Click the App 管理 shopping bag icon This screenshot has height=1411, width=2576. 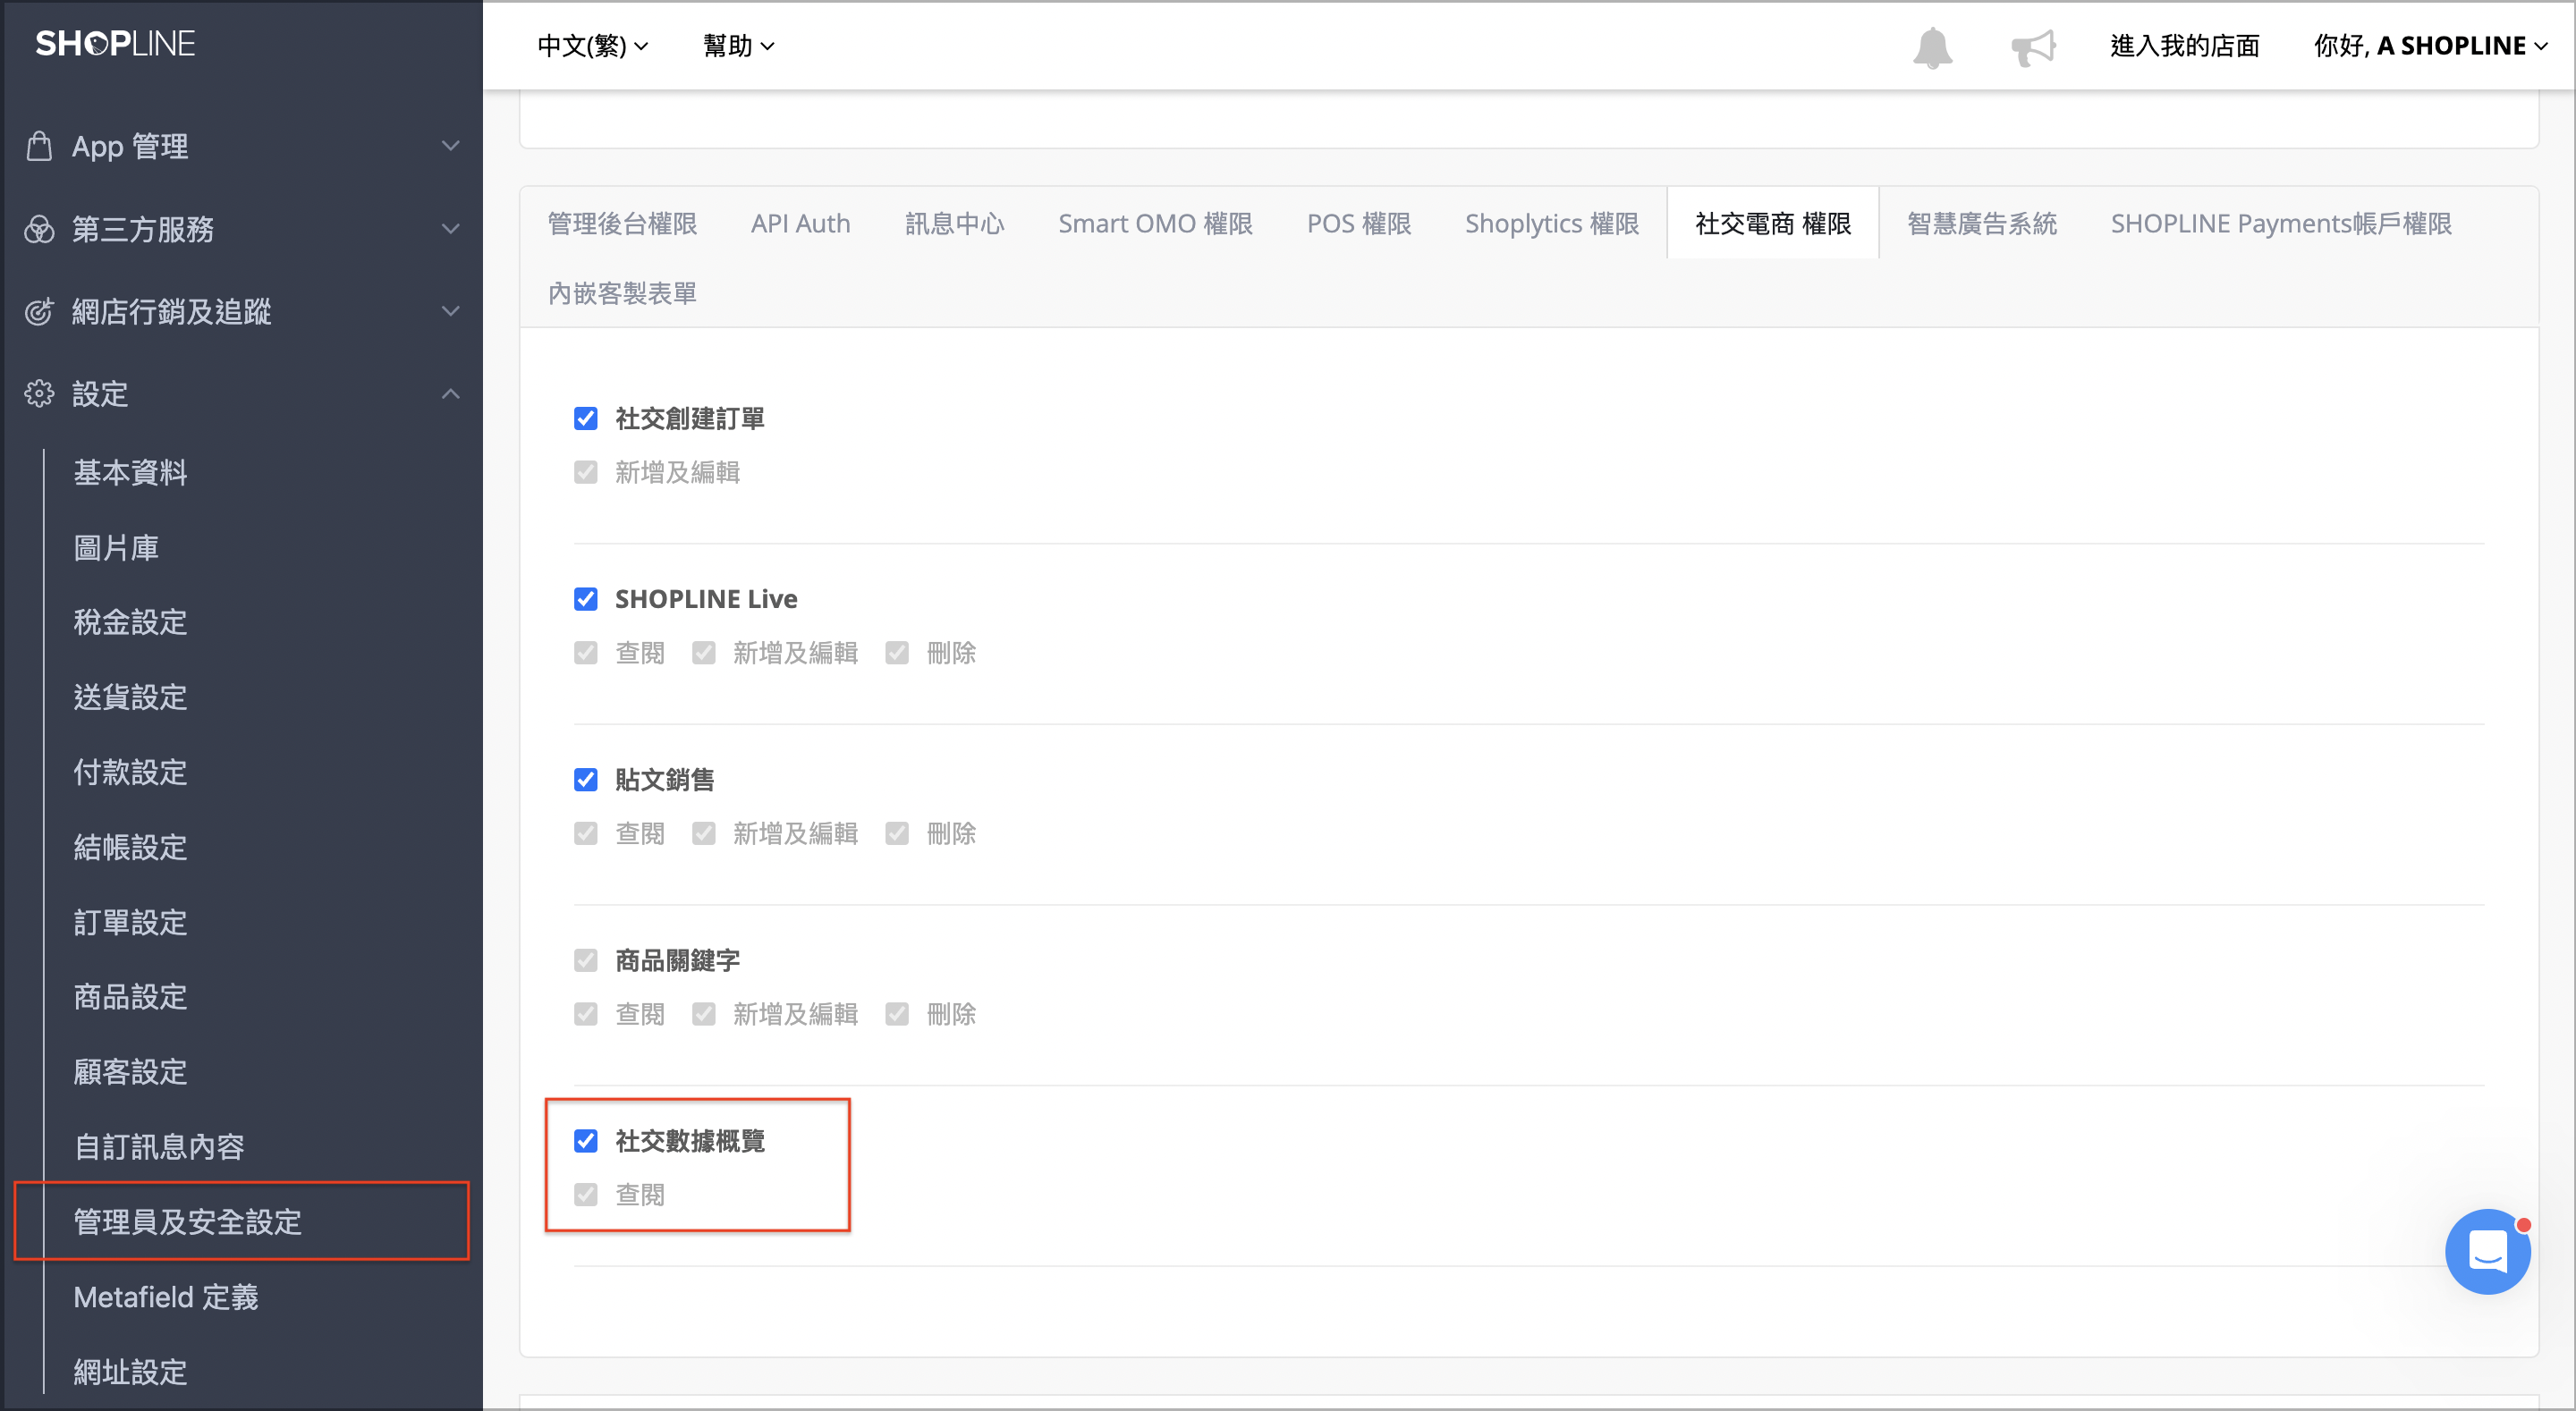click(39, 146)
